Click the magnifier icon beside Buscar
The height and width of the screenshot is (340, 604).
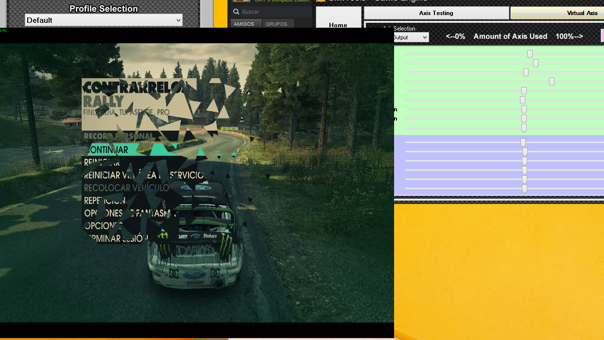coord(236,12)
